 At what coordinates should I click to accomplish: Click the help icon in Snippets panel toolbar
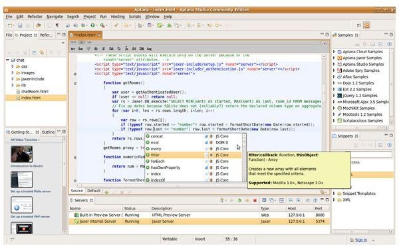pos(389,145)
